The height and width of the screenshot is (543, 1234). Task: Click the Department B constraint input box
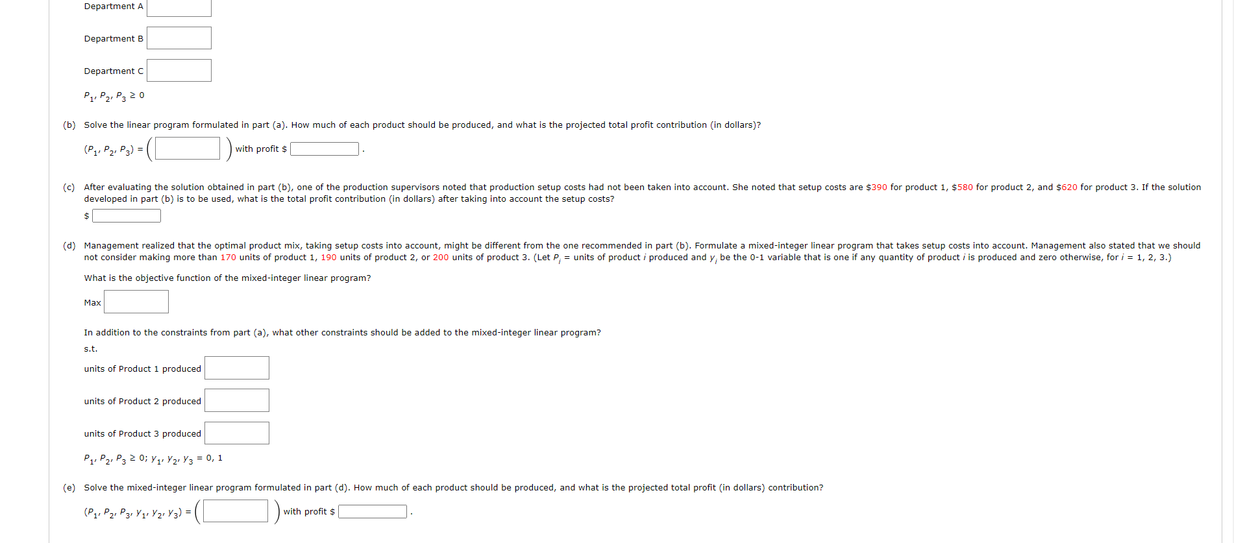pos(179,38)
